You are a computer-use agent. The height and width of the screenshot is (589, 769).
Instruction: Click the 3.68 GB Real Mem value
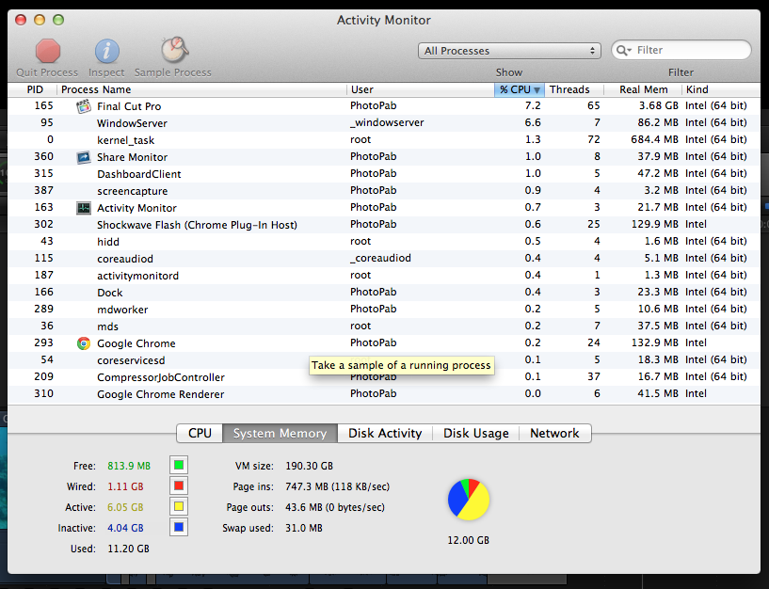tap(659, 105)
